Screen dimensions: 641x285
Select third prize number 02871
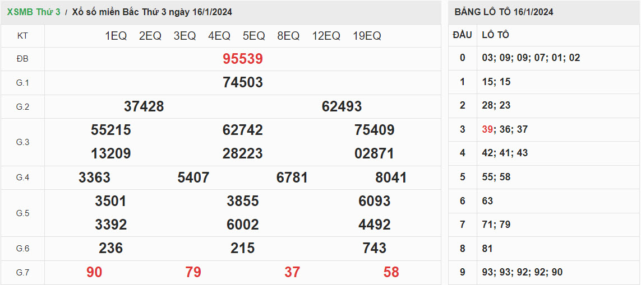[x=374, y=153]
